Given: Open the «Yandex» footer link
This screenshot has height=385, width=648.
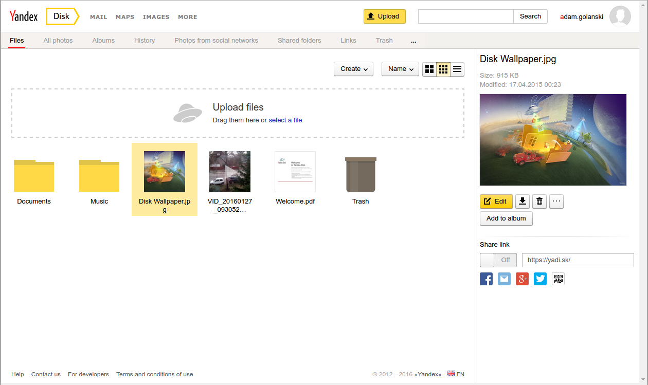Looking at the screenshot, I should pyautogui.click(x=428, y=374).
